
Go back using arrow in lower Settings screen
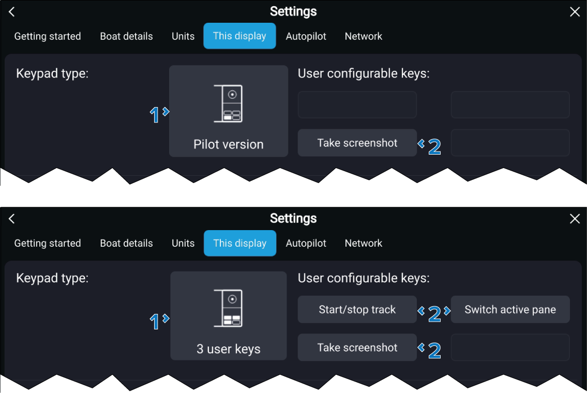click(x=12, y=219)
